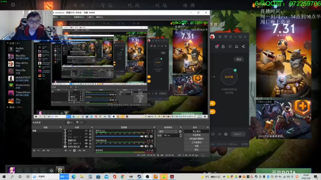Toggle visibility of the fourth text source
321x180 pixels.
point(86,140)
